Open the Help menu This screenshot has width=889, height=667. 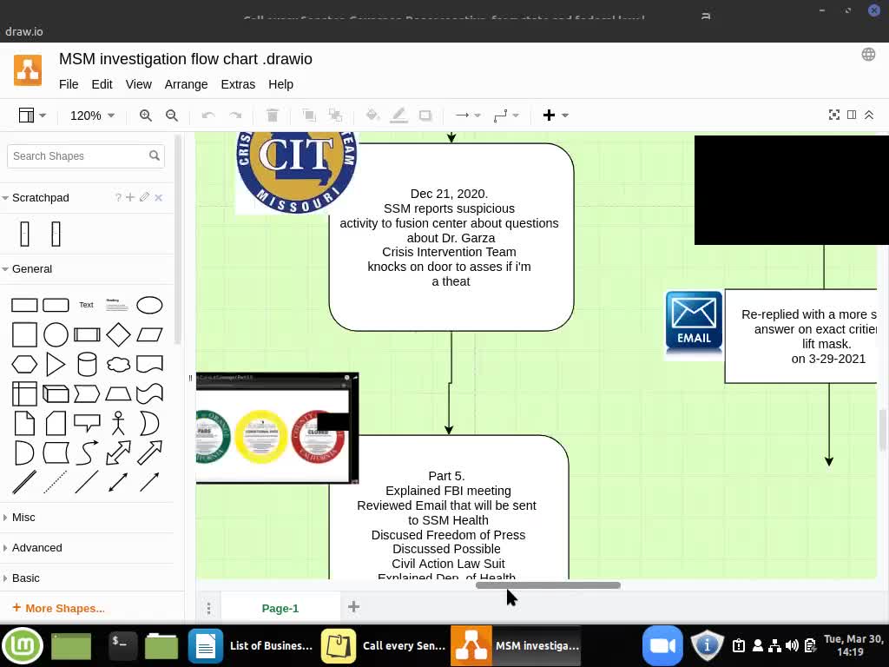point(280,84)
